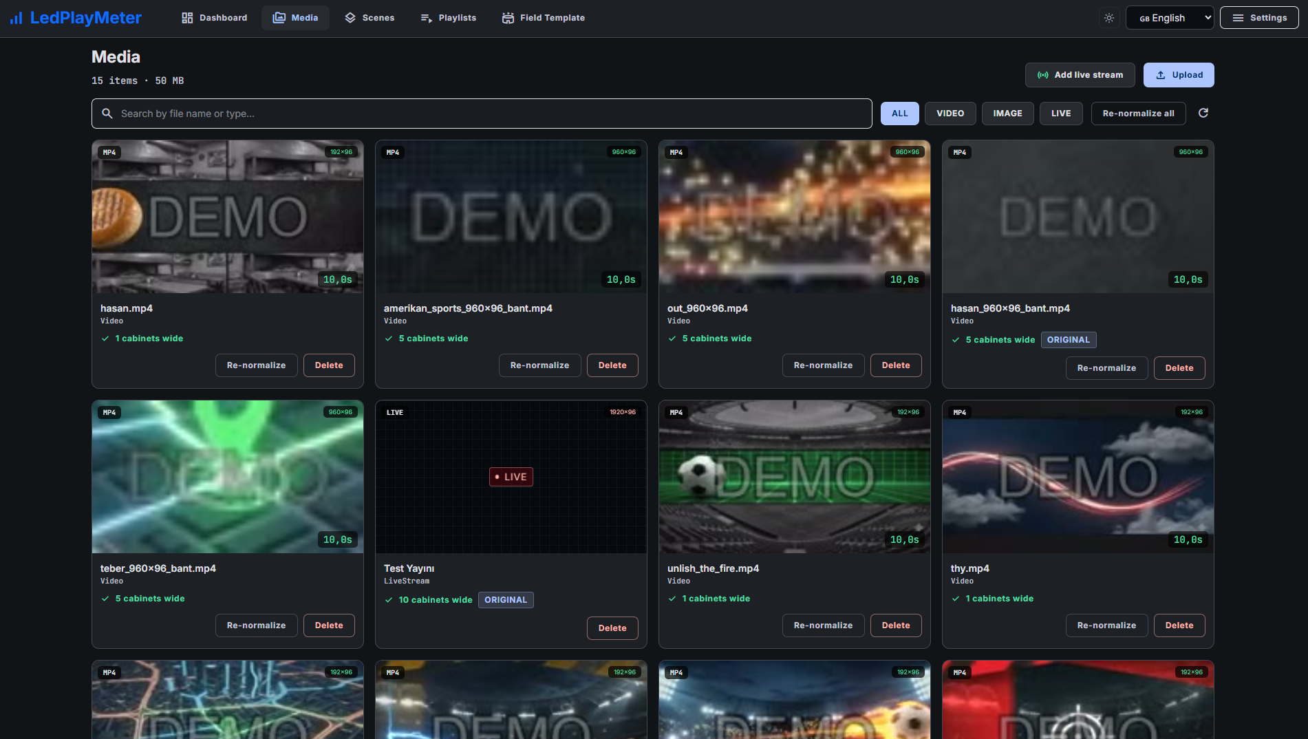Open the Playlists tab
Screen dimensions: 1308x739
(448, 18)
